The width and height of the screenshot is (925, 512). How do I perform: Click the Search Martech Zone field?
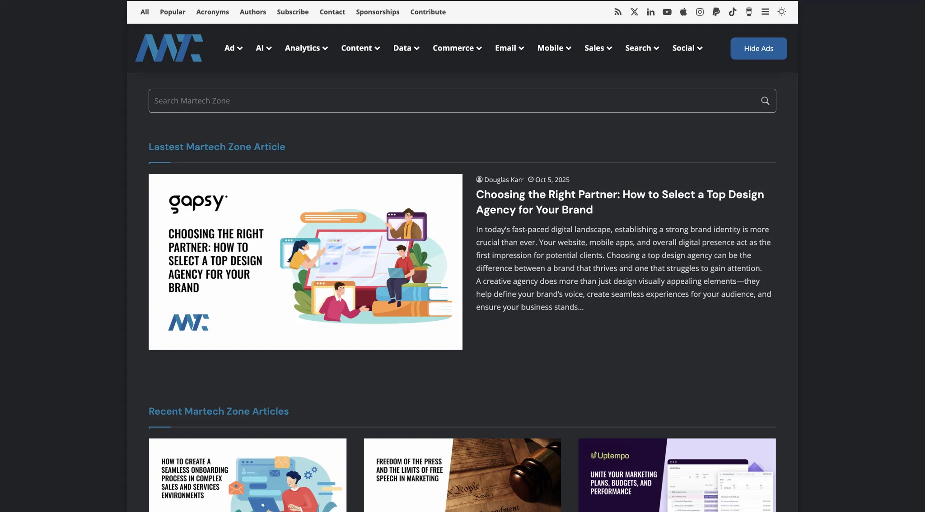[452, 101]
